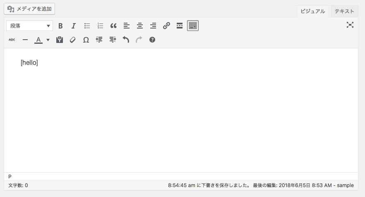Open the keyboard shortcuts help icon
Image resolution: width=365 pixels, height=197 pixels.
tap(152, 40)
